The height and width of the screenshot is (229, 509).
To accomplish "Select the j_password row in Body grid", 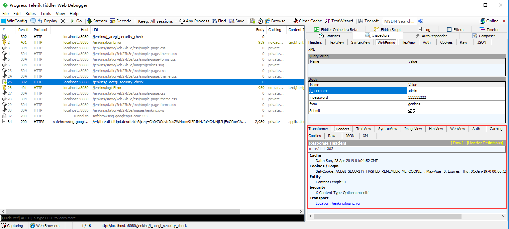I will (x=407, y=97).
